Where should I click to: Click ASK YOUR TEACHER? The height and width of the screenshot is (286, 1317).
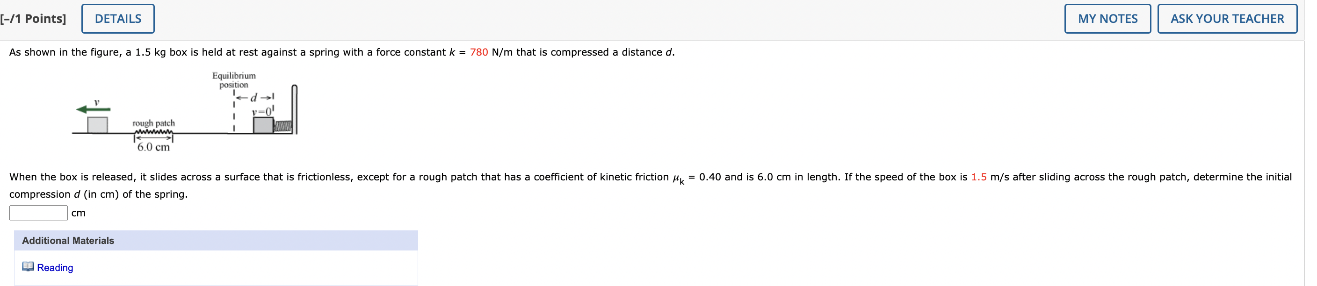(1228, 18)
